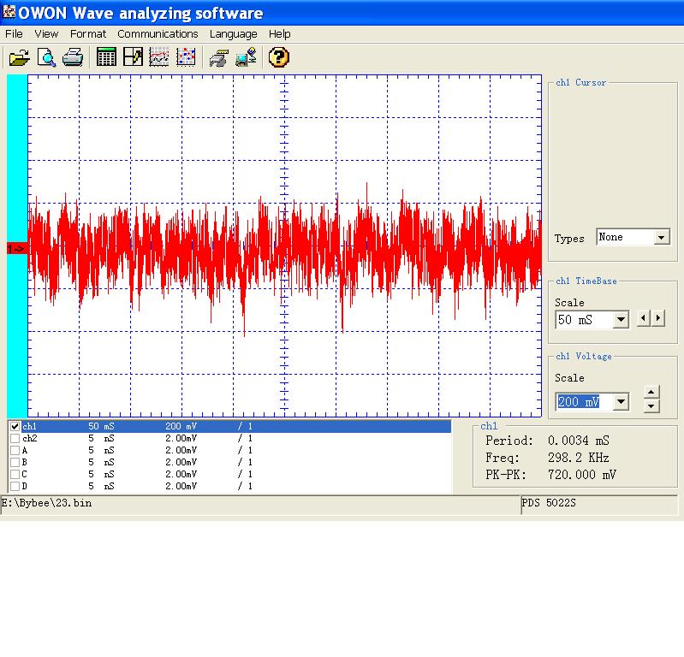Click the Freq 298.2 KHz value

[579, 458]
